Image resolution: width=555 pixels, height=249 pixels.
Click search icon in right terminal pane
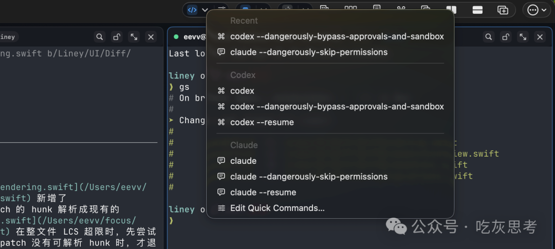(489, 37)
